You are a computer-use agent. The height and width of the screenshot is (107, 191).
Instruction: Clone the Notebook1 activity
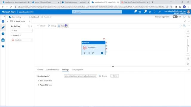click(x=93, y=53)
